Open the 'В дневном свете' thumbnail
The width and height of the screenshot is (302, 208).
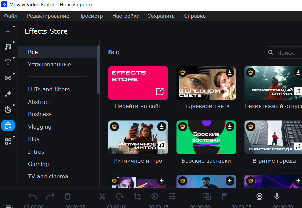coord(206,83)
